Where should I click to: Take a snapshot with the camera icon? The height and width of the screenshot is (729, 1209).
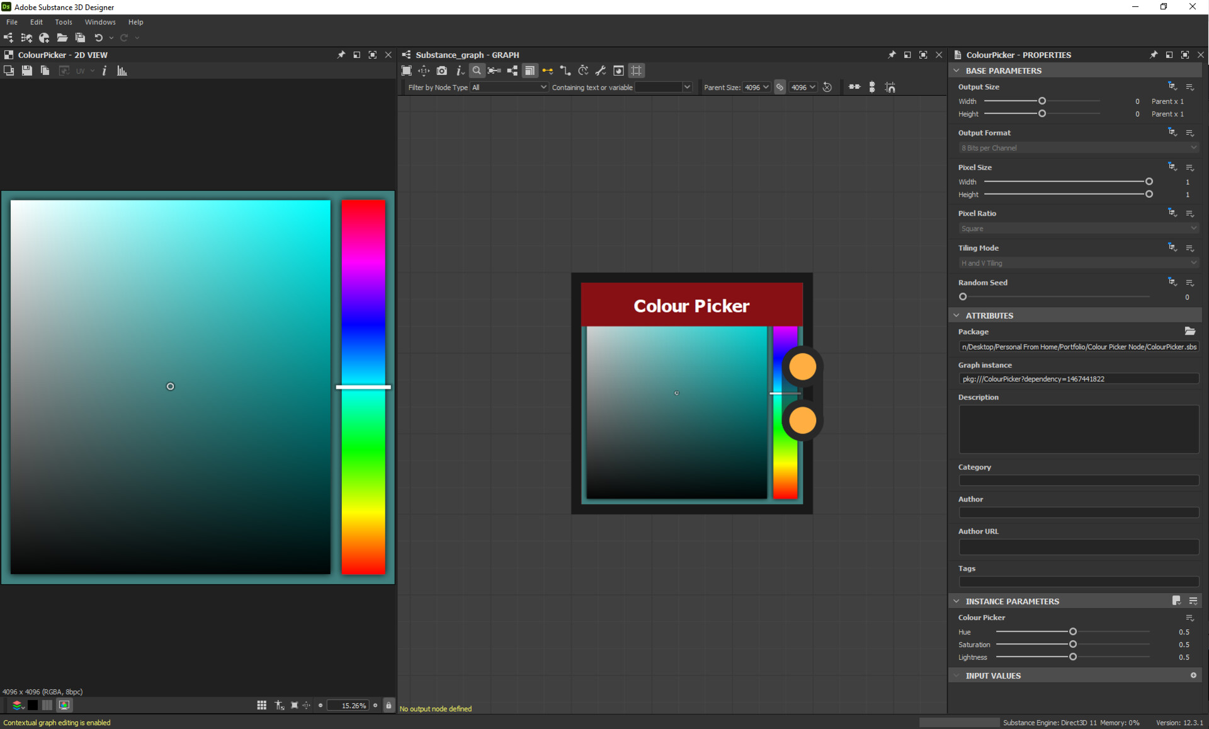[441, 71]
